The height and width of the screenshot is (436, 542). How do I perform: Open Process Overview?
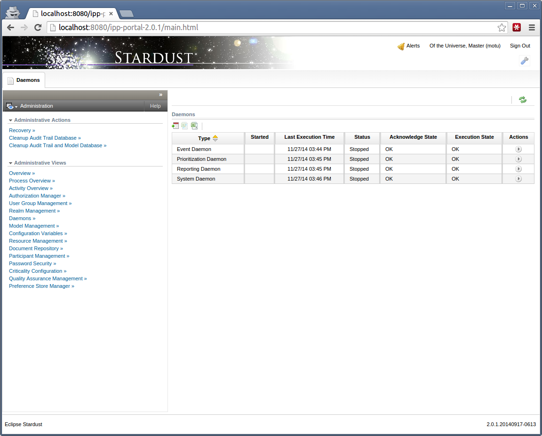[32, 181]
